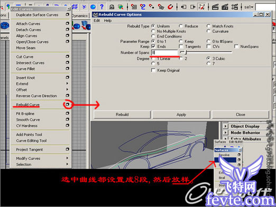Click the lock selection icon

(112, 7)
